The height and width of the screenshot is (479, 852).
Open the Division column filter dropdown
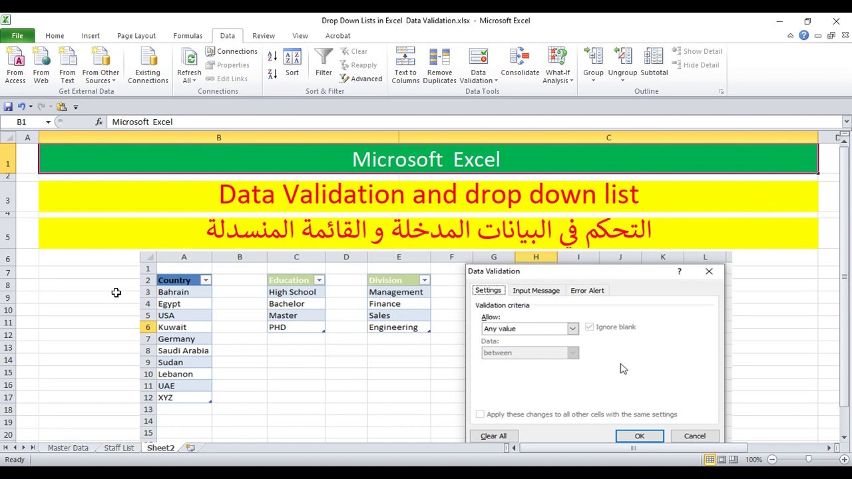[x=425, y=280]
